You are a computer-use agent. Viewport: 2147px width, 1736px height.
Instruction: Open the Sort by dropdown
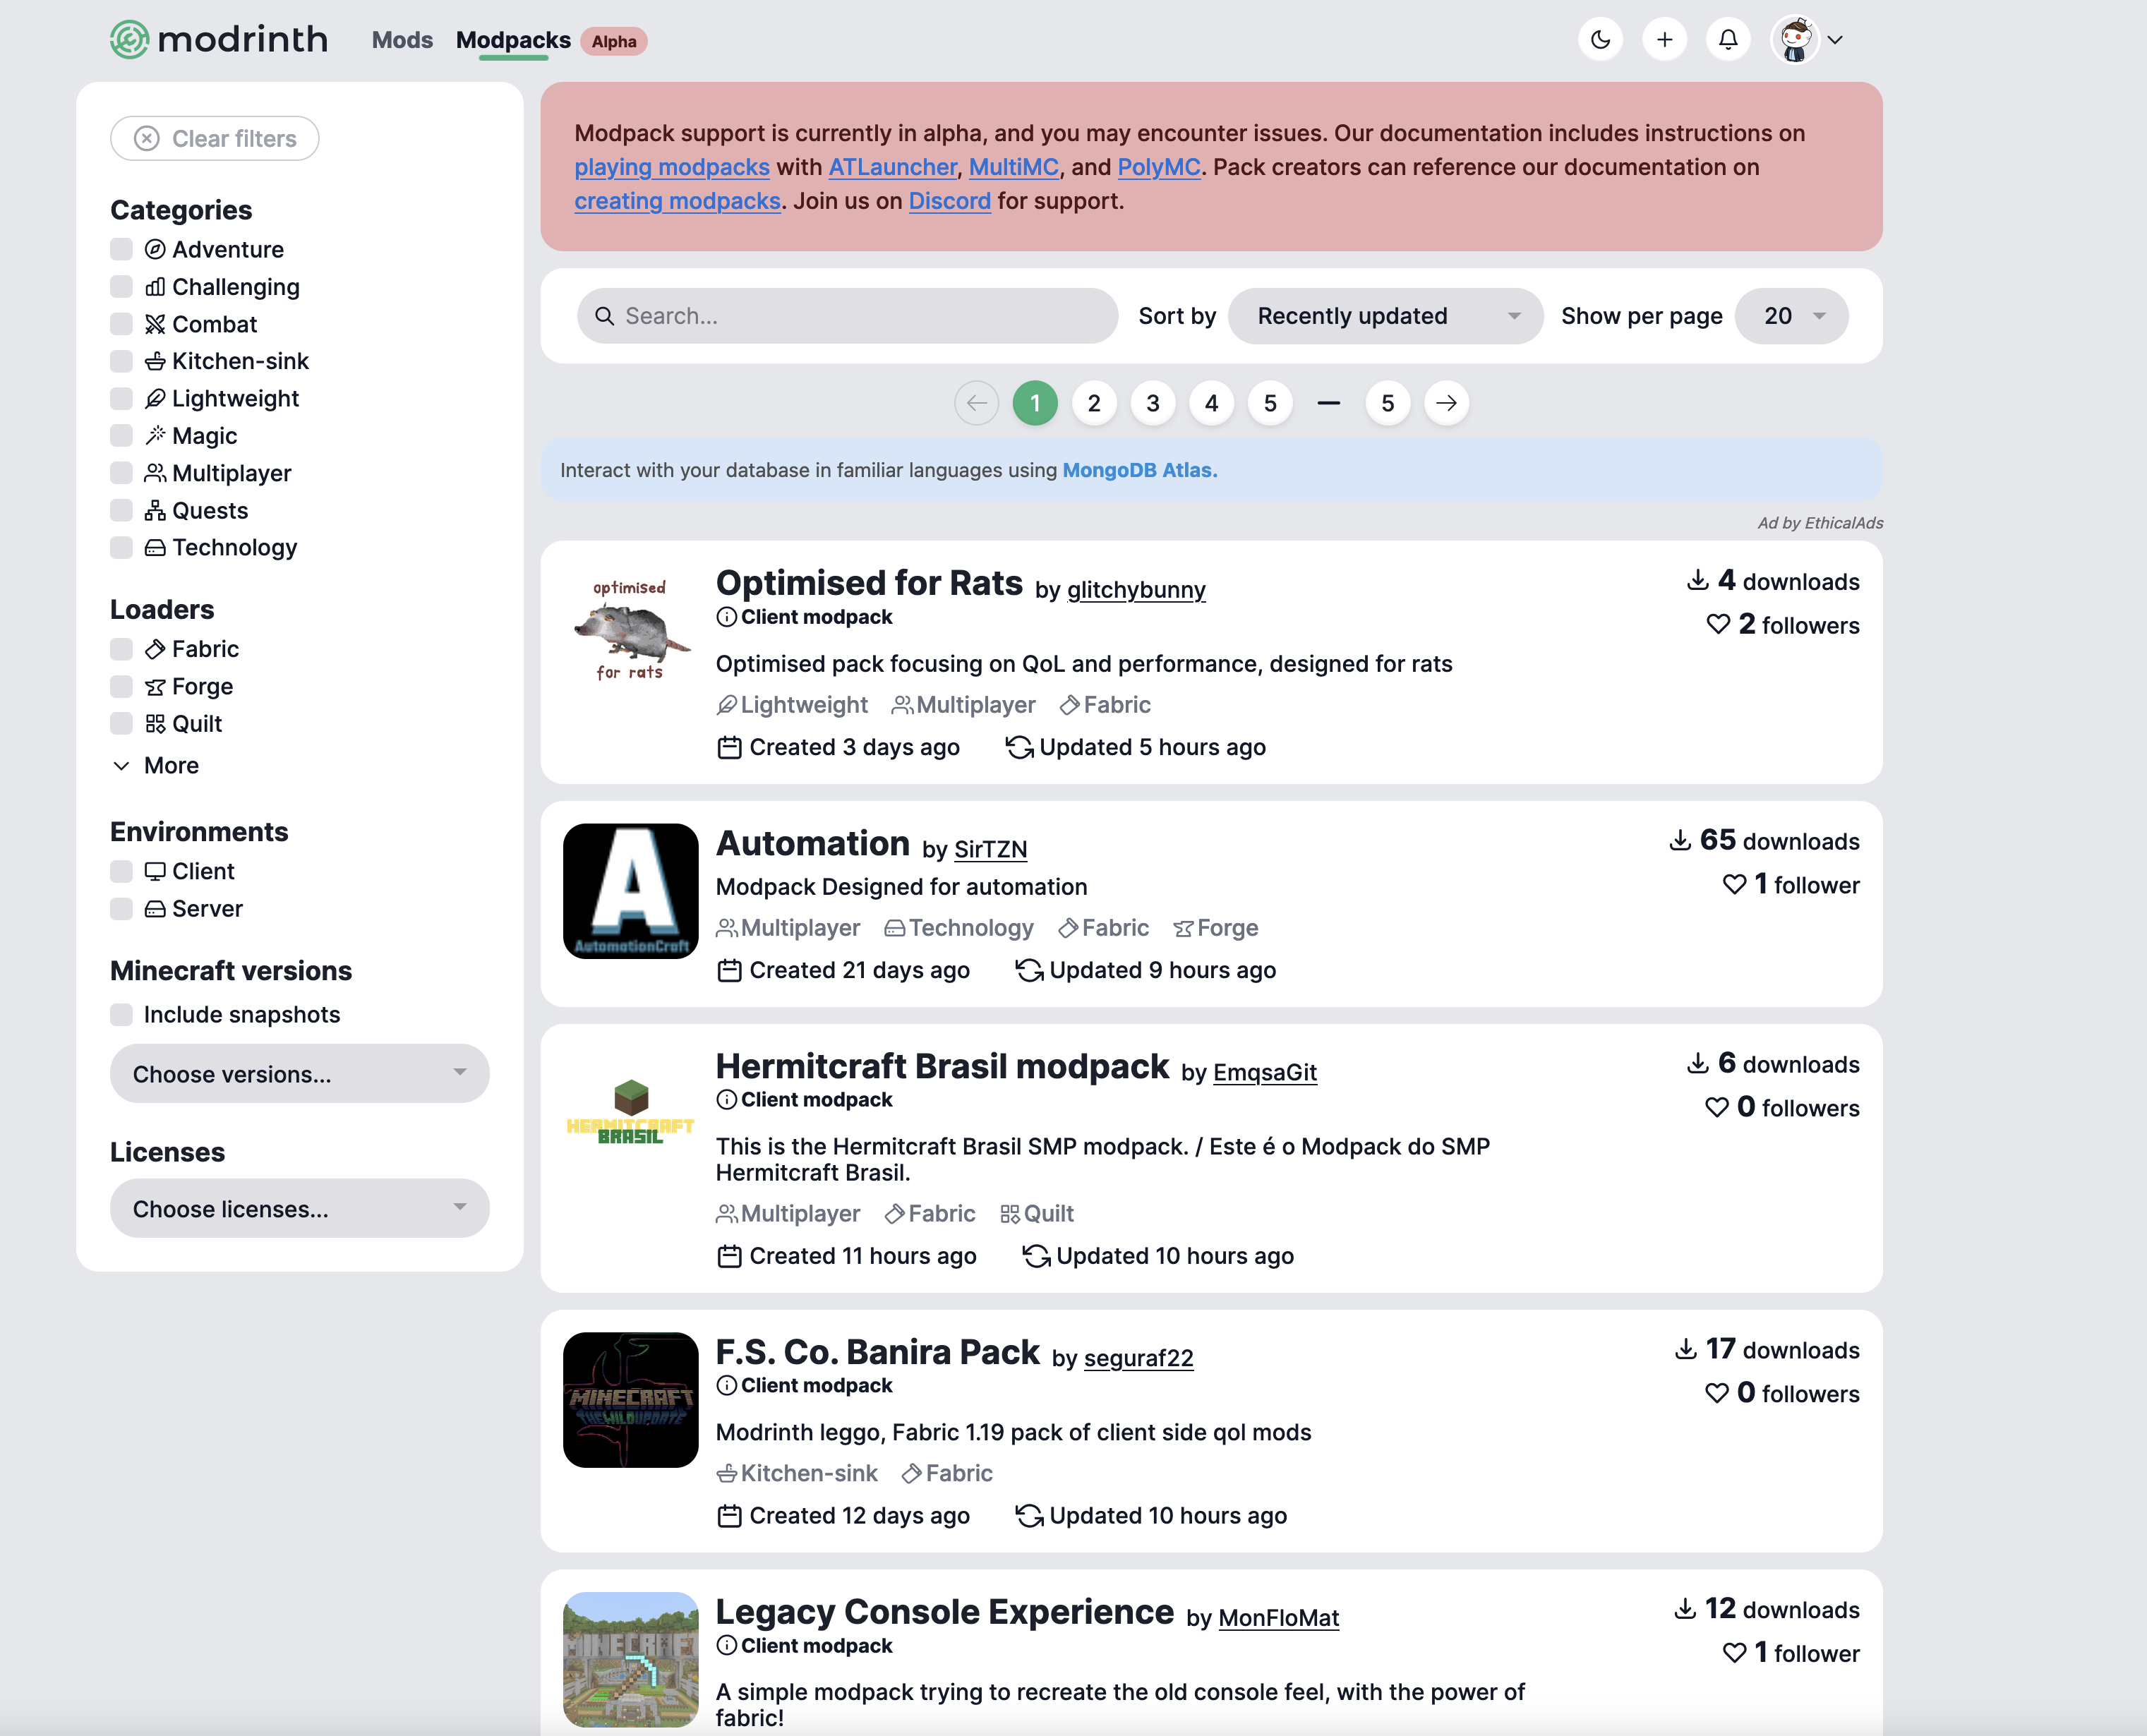pyautogui.click(x=1385, y=316)
